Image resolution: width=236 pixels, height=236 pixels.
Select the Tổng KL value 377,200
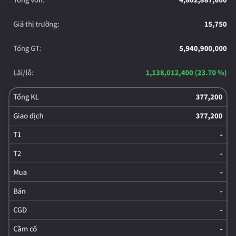coord(209,97)
